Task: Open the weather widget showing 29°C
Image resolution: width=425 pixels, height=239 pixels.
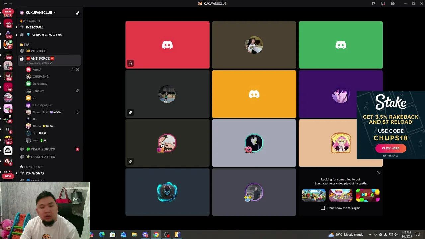Action: 346,235
